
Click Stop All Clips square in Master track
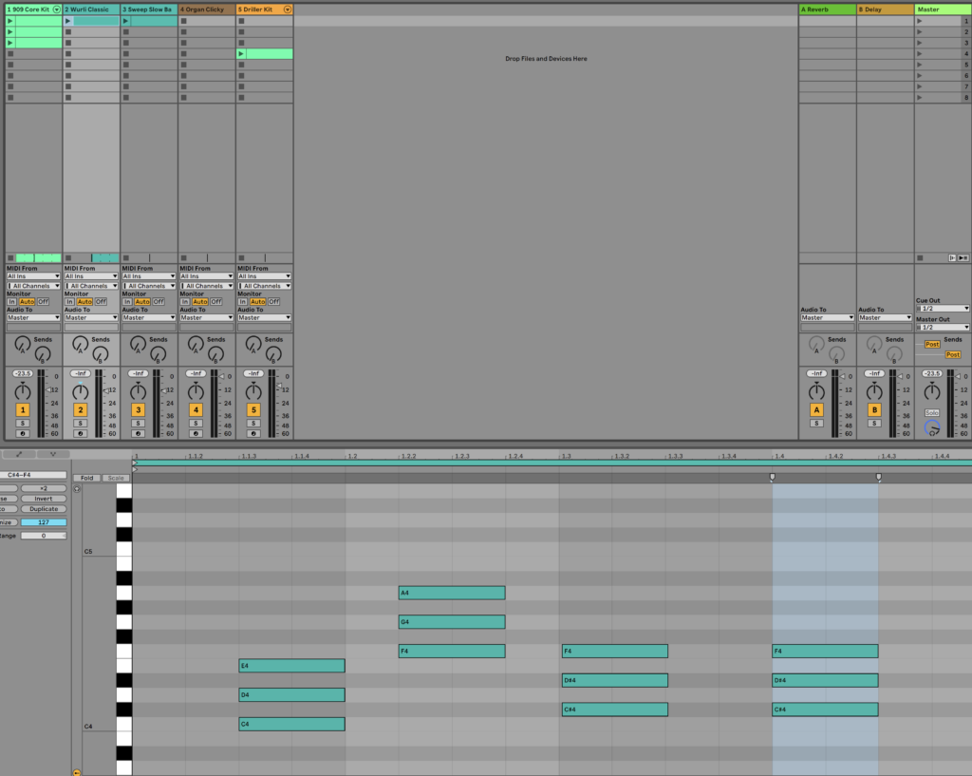920,258
